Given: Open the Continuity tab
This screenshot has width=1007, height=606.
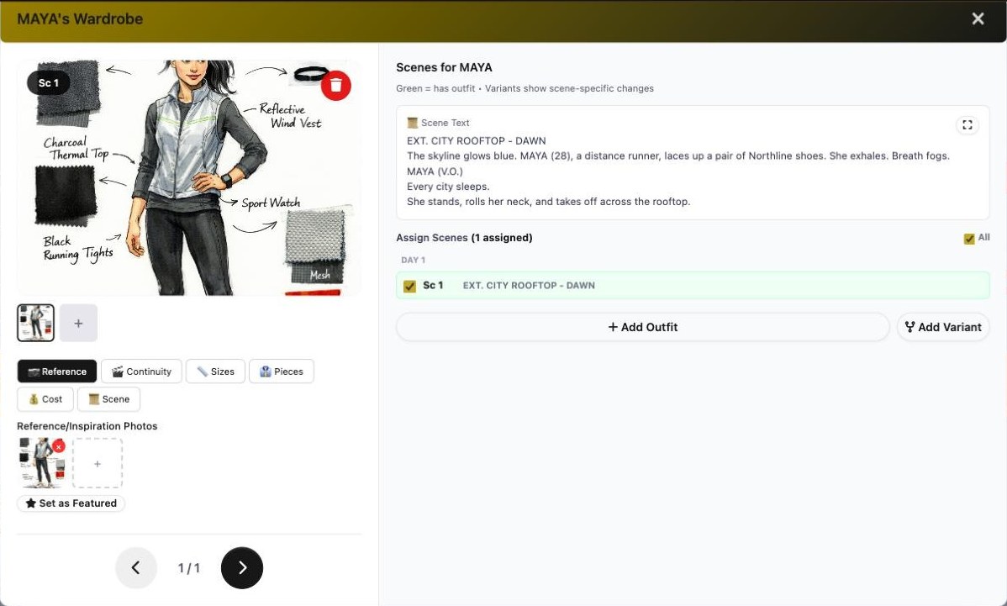Looking at the screenshot, I should click(x=141, y=371).
